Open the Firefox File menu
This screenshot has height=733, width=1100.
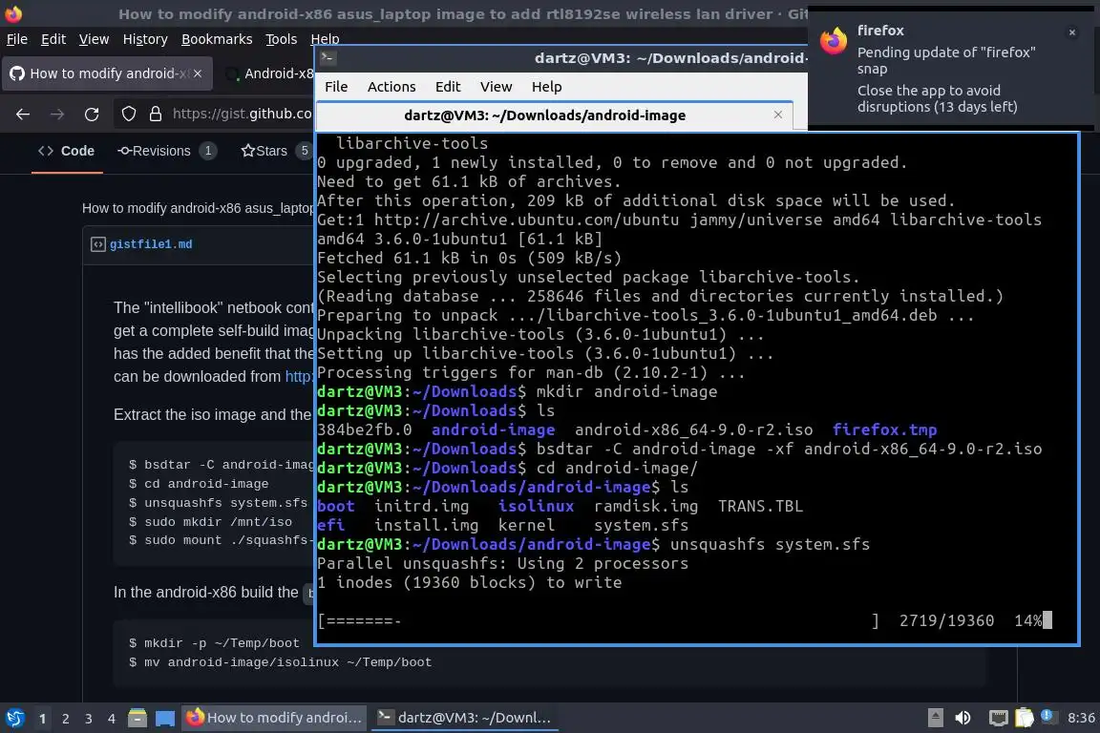coord(17,39)
